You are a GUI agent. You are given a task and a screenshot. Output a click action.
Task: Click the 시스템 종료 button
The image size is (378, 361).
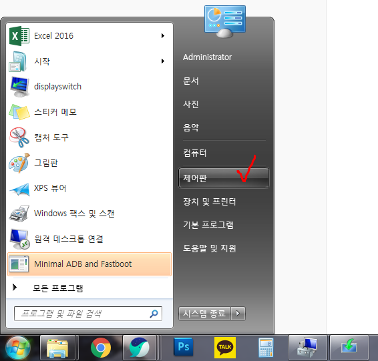tap(204, 314)
